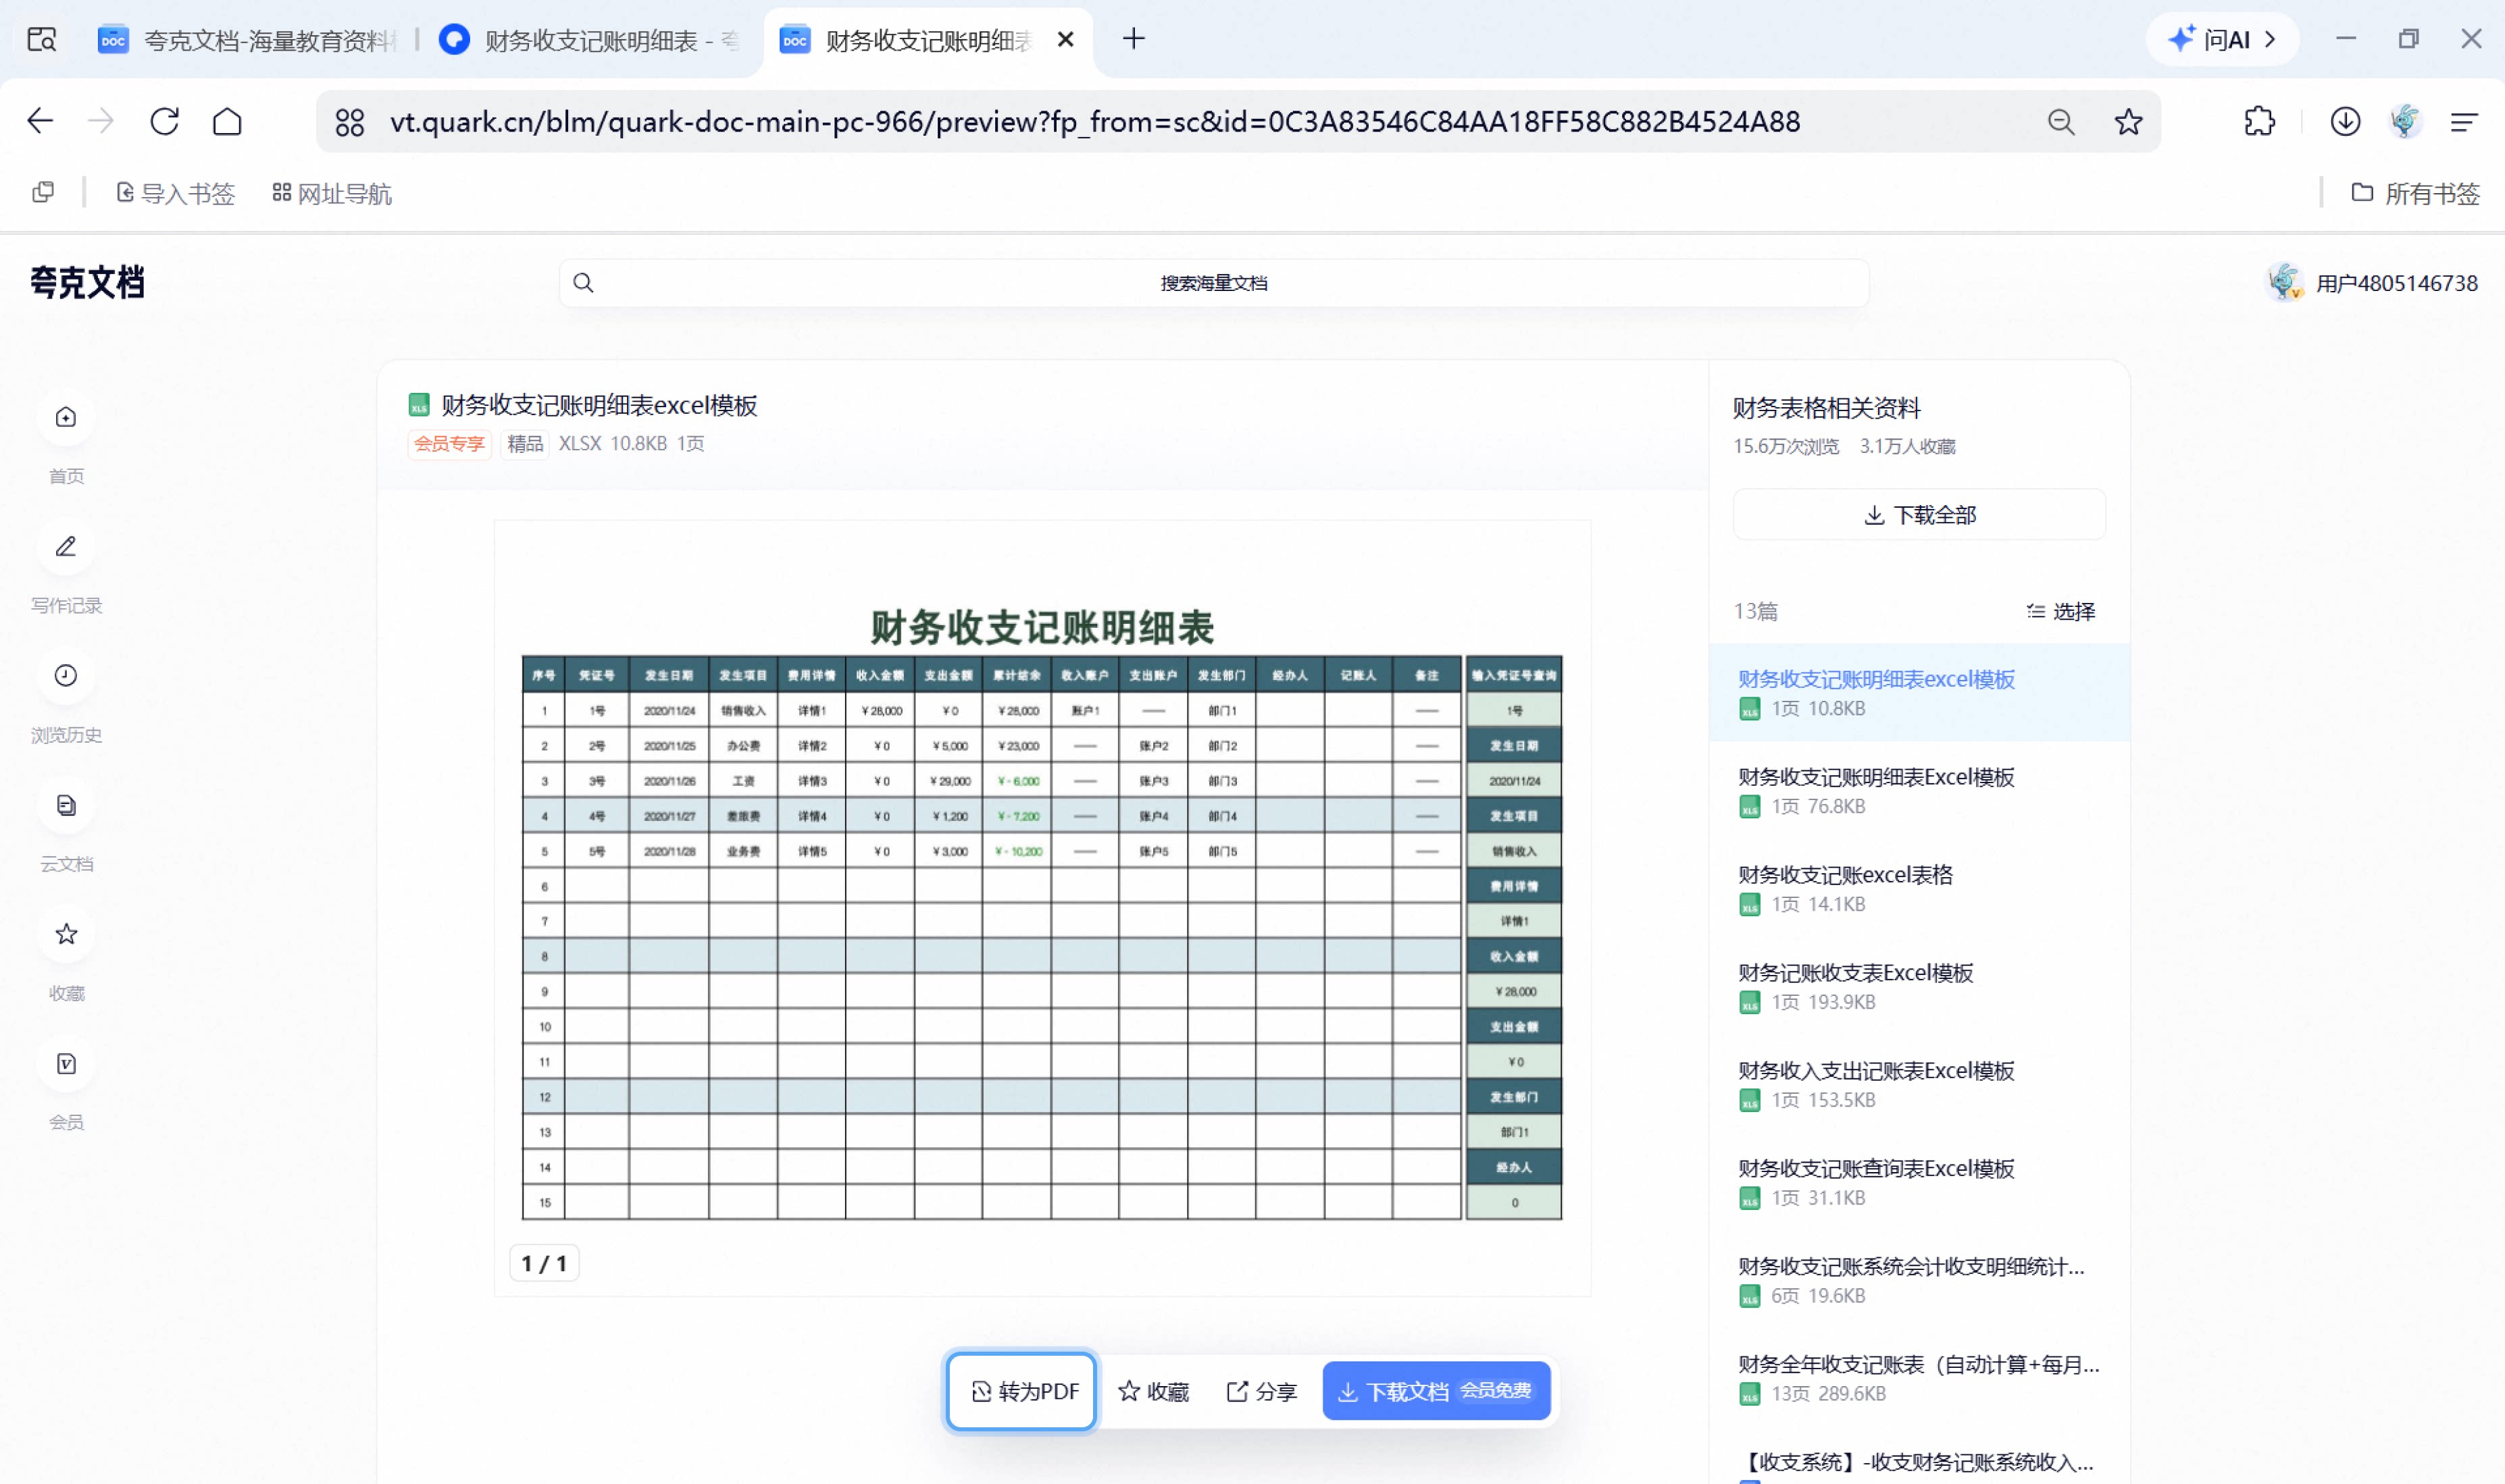Open the 会员 sidebar icon
This screenshot has width=2505, height=1484.
click(x=66, y=1064)
